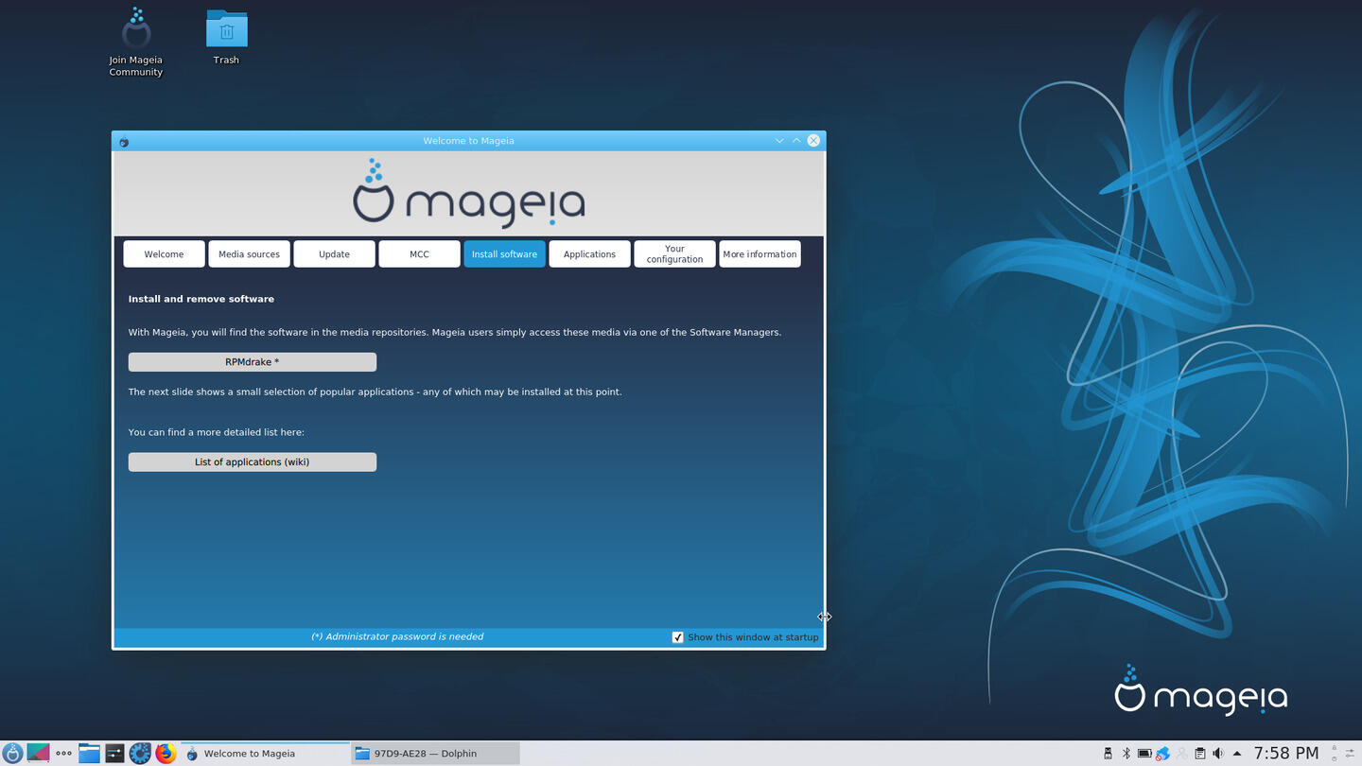Viewport: 1362px width, 766px height.
Task: Launch Mageia Control Center gear icon
Action: 140,754
